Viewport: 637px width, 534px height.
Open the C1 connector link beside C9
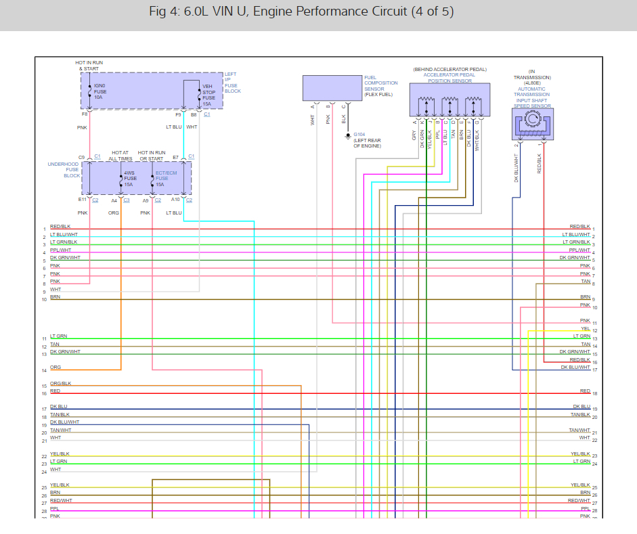[x=97, y=156]
